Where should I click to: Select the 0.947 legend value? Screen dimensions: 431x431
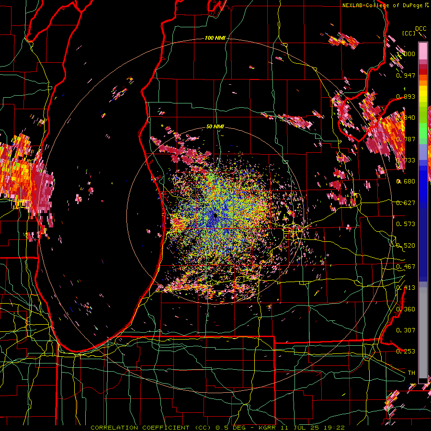coord(406,75)
